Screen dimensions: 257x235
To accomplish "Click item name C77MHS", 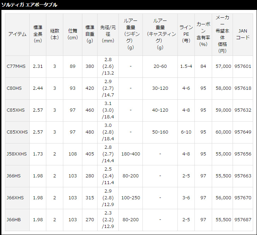I will click(16, 66).
